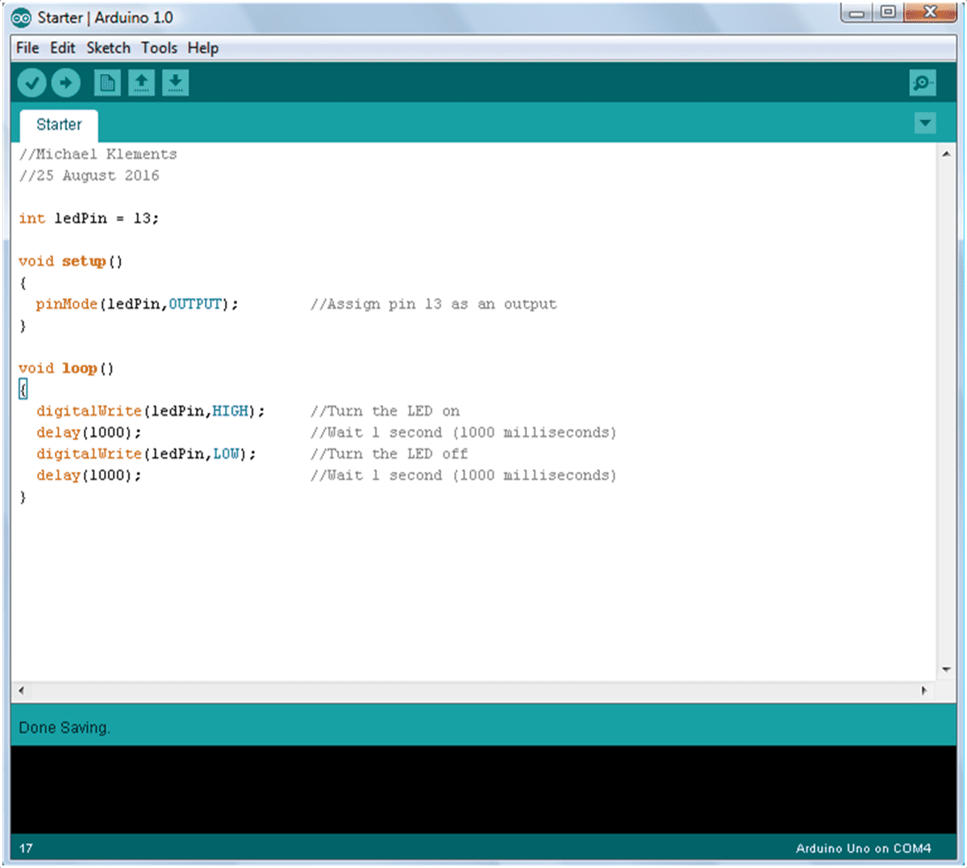Save the sketch with the down-arrow icon

(175, 83)
